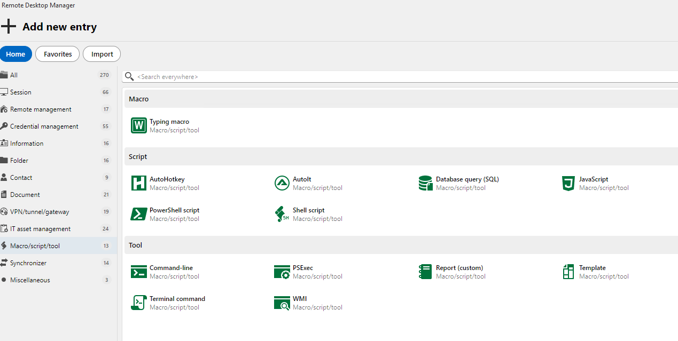Choose the Report (custom) notebook icon
This screenshot has width=678, height=341.
[x=425, y=272]
